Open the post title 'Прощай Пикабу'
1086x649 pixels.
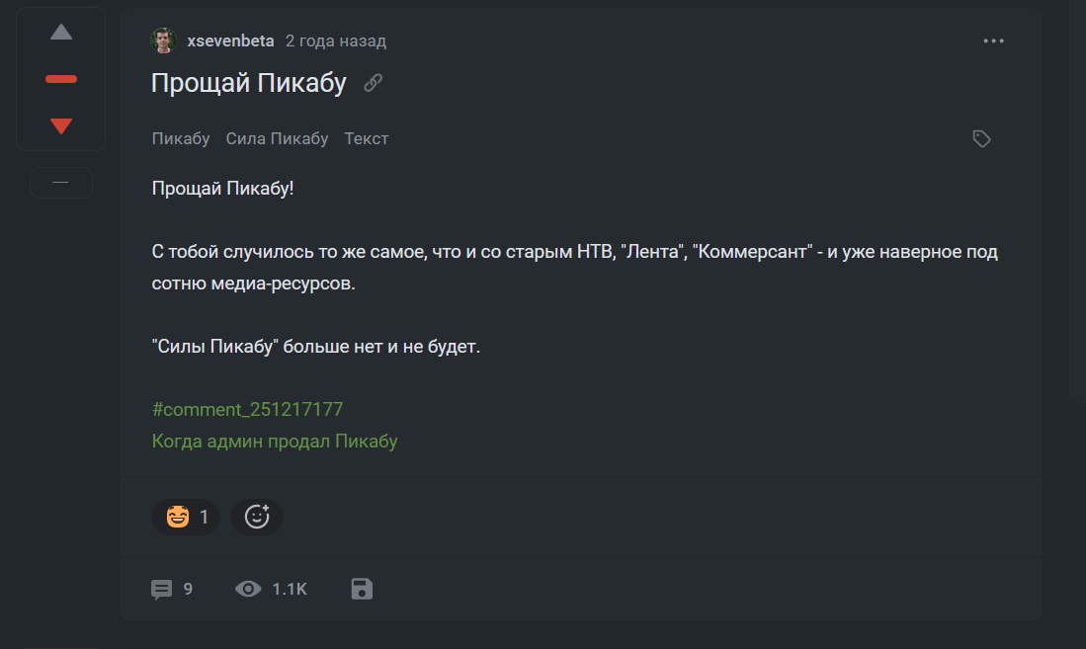[248, 83]
